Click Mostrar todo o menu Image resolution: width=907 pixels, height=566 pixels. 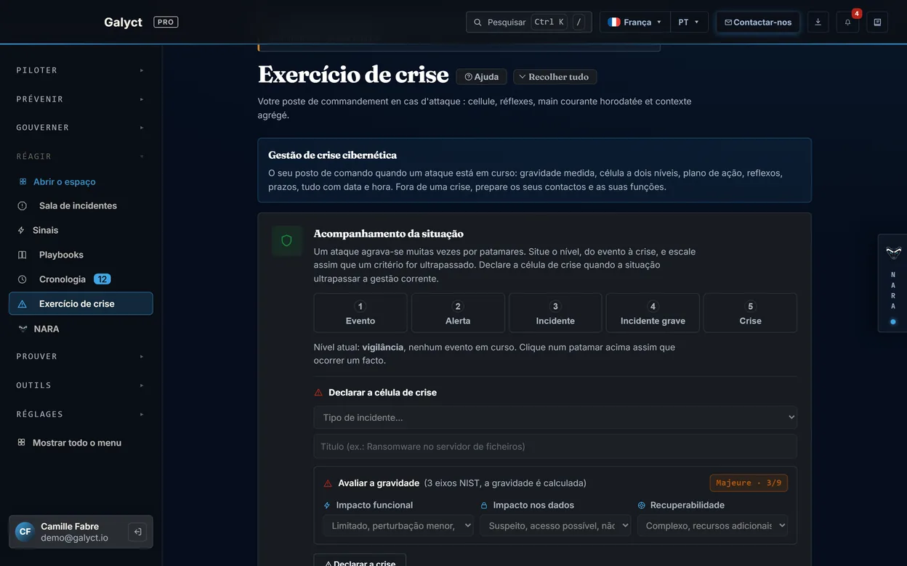pos(81,443)
